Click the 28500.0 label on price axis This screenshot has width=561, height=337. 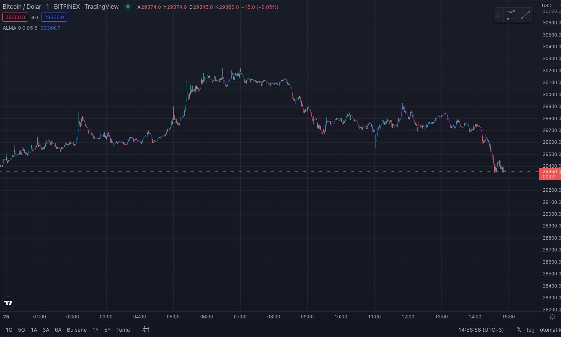pyautogui.click(x=551, y=273)
